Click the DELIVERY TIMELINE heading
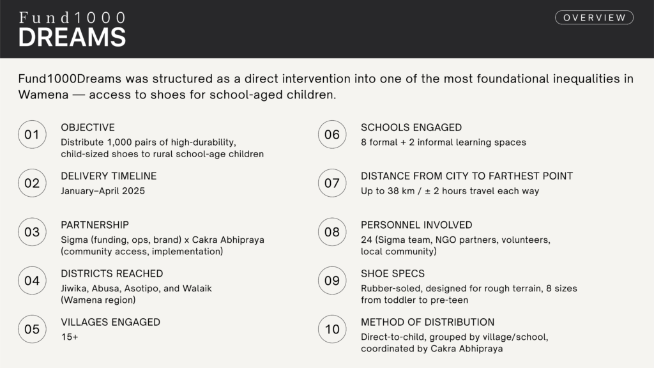The width and height of the screenshot is (654, 368). click(109, 176)
